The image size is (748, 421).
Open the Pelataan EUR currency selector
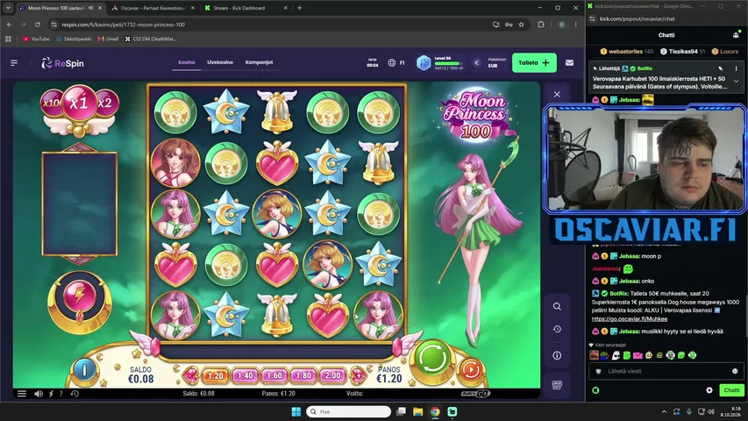pyautogui.click(x=489, y=62)
